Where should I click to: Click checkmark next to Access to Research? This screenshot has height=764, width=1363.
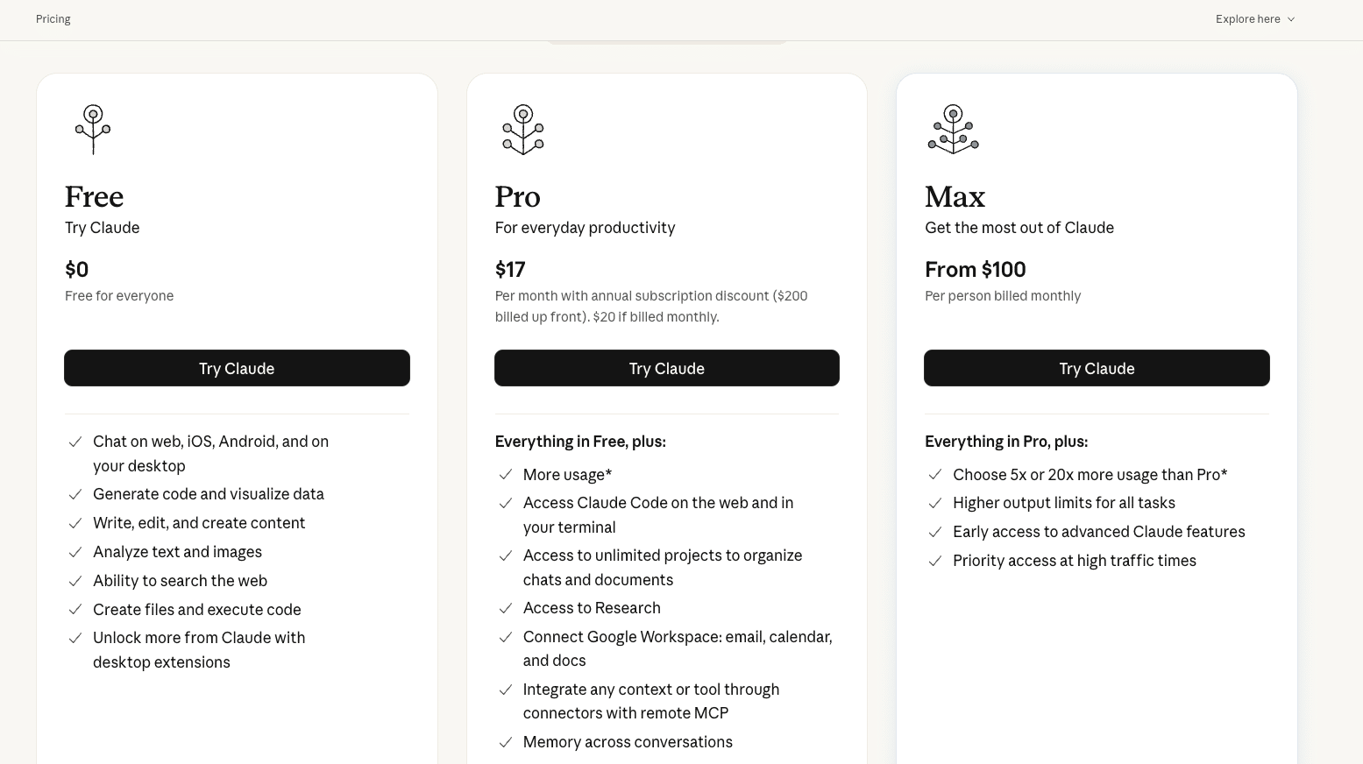(x=506, y=609)
